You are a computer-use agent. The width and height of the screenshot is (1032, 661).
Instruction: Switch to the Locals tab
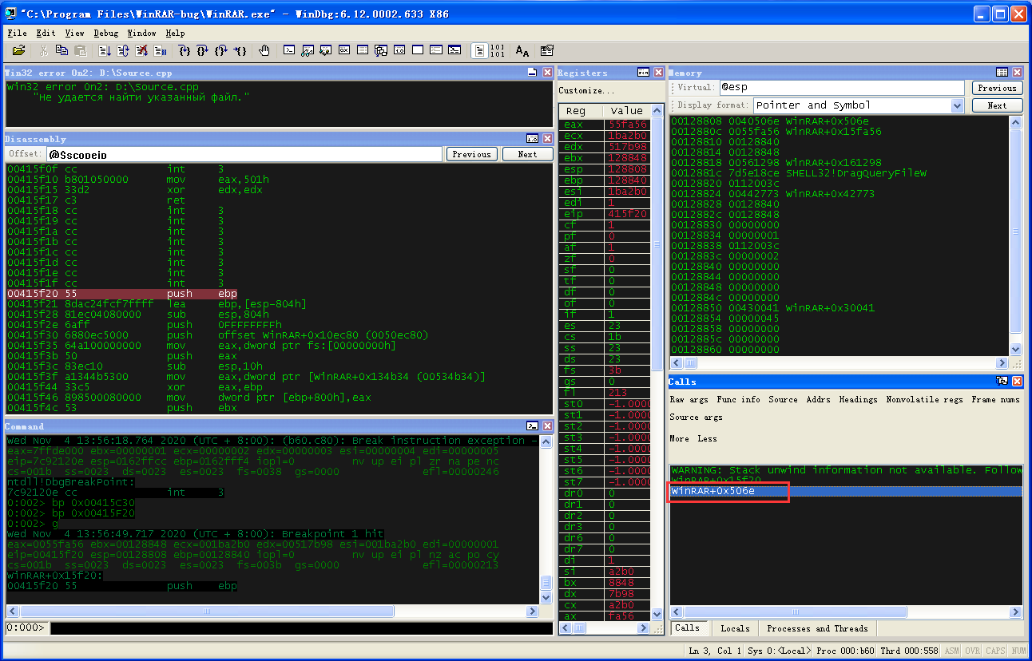coord(735,628)
